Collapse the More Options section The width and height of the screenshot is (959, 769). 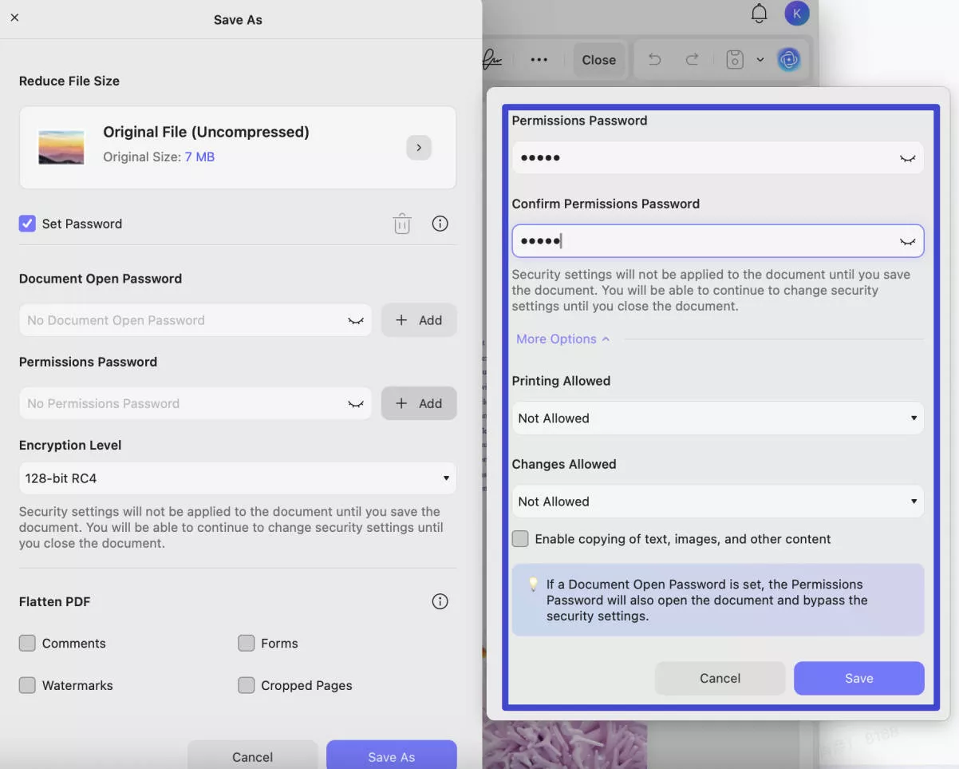(562, 339)
